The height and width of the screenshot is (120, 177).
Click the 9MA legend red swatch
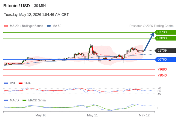(20, 83)
